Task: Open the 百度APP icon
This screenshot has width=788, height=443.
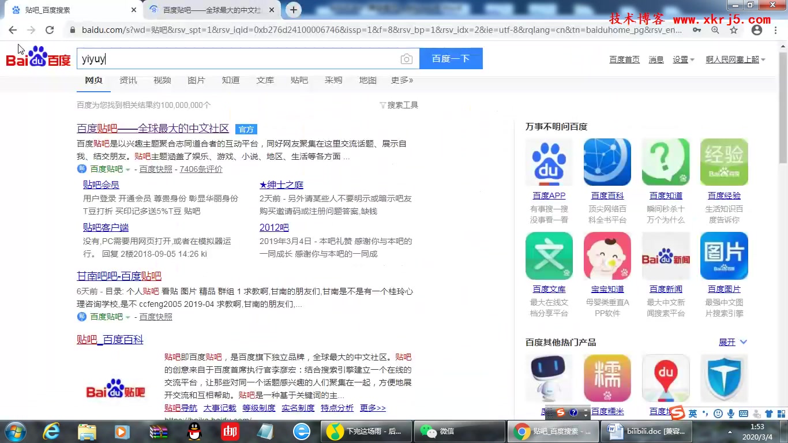Action: point(549,162)
